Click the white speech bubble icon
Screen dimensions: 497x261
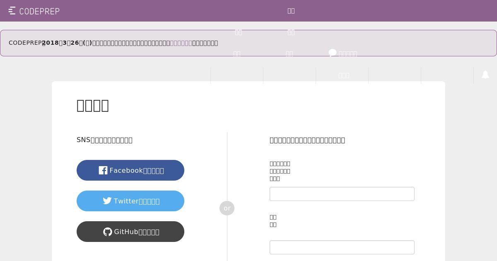pyautogui.click(x=333, y=53)
